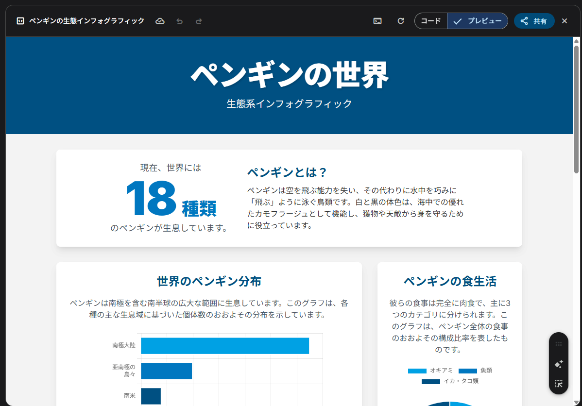Reload the preview with the refresh icon
The width and height of the screenshot is (582, 406).
(x=401, y=21)
